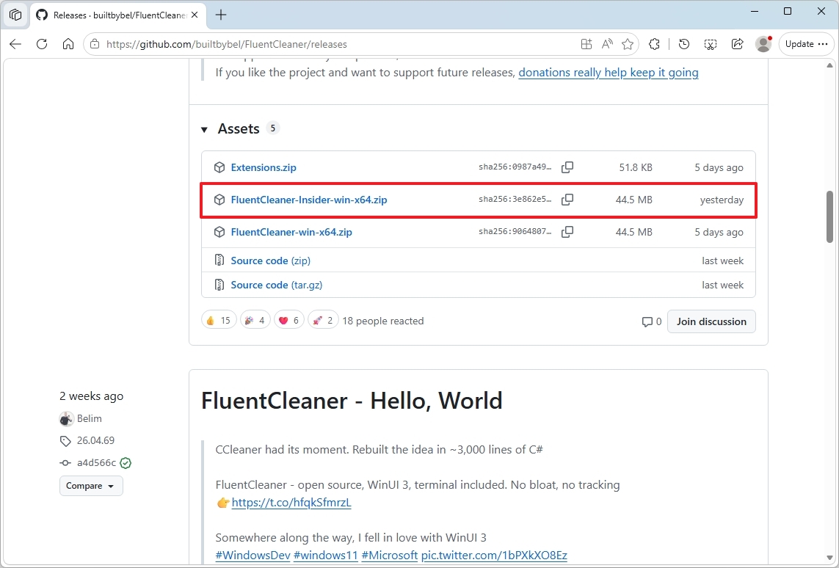This screenshot has width=839, height=568.
Task: Copy sha256 hash for Extensions.zip
Action: (567, 167)
